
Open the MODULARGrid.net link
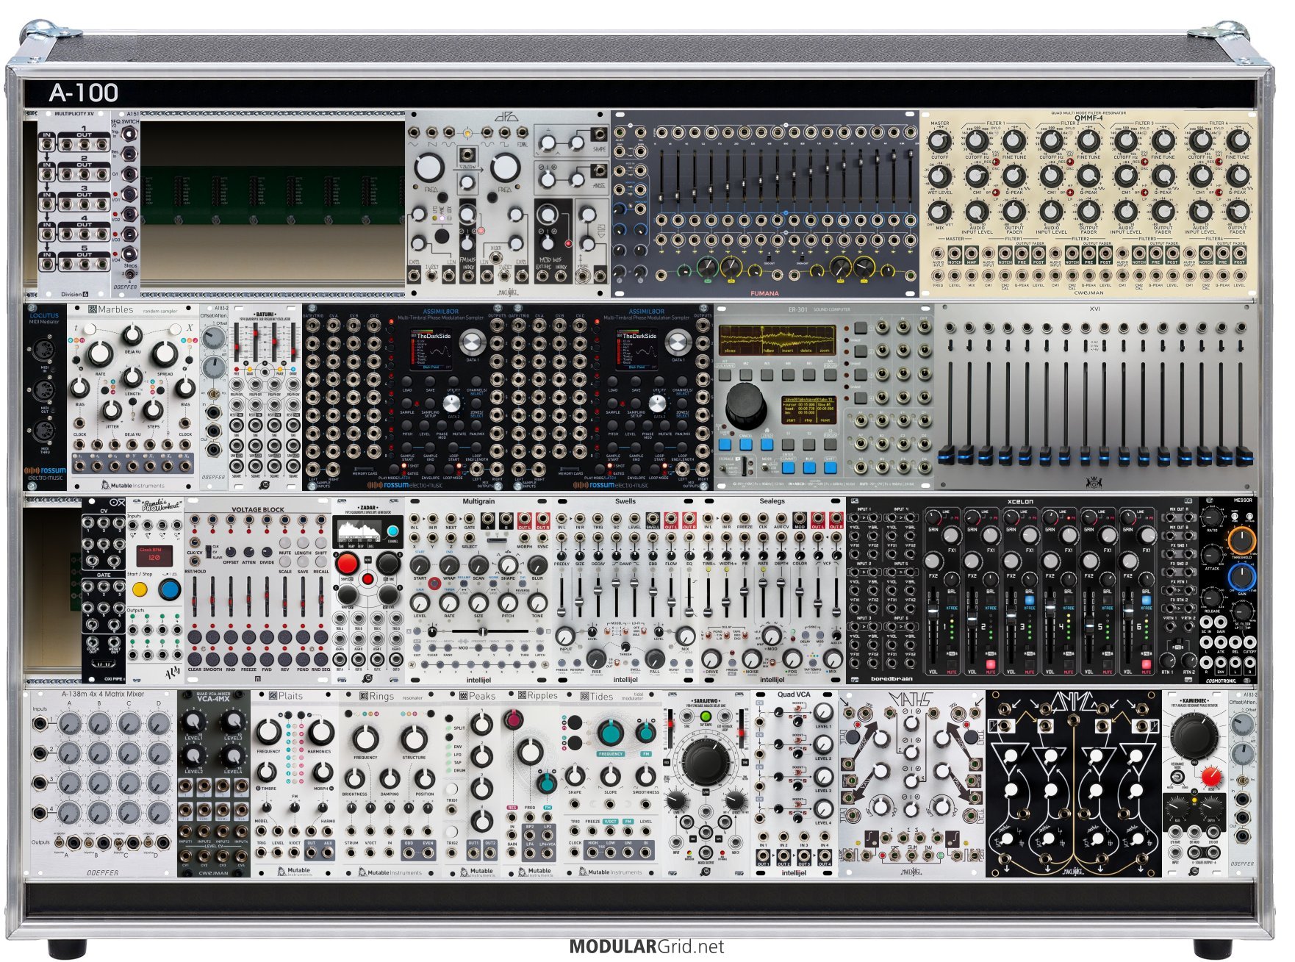(x=647, y=947)
